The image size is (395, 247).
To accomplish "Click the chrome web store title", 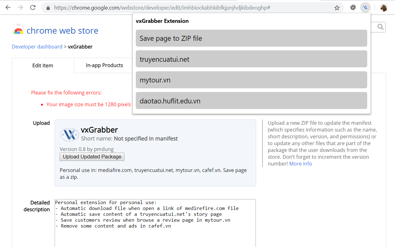I will [x=62, y=31].
